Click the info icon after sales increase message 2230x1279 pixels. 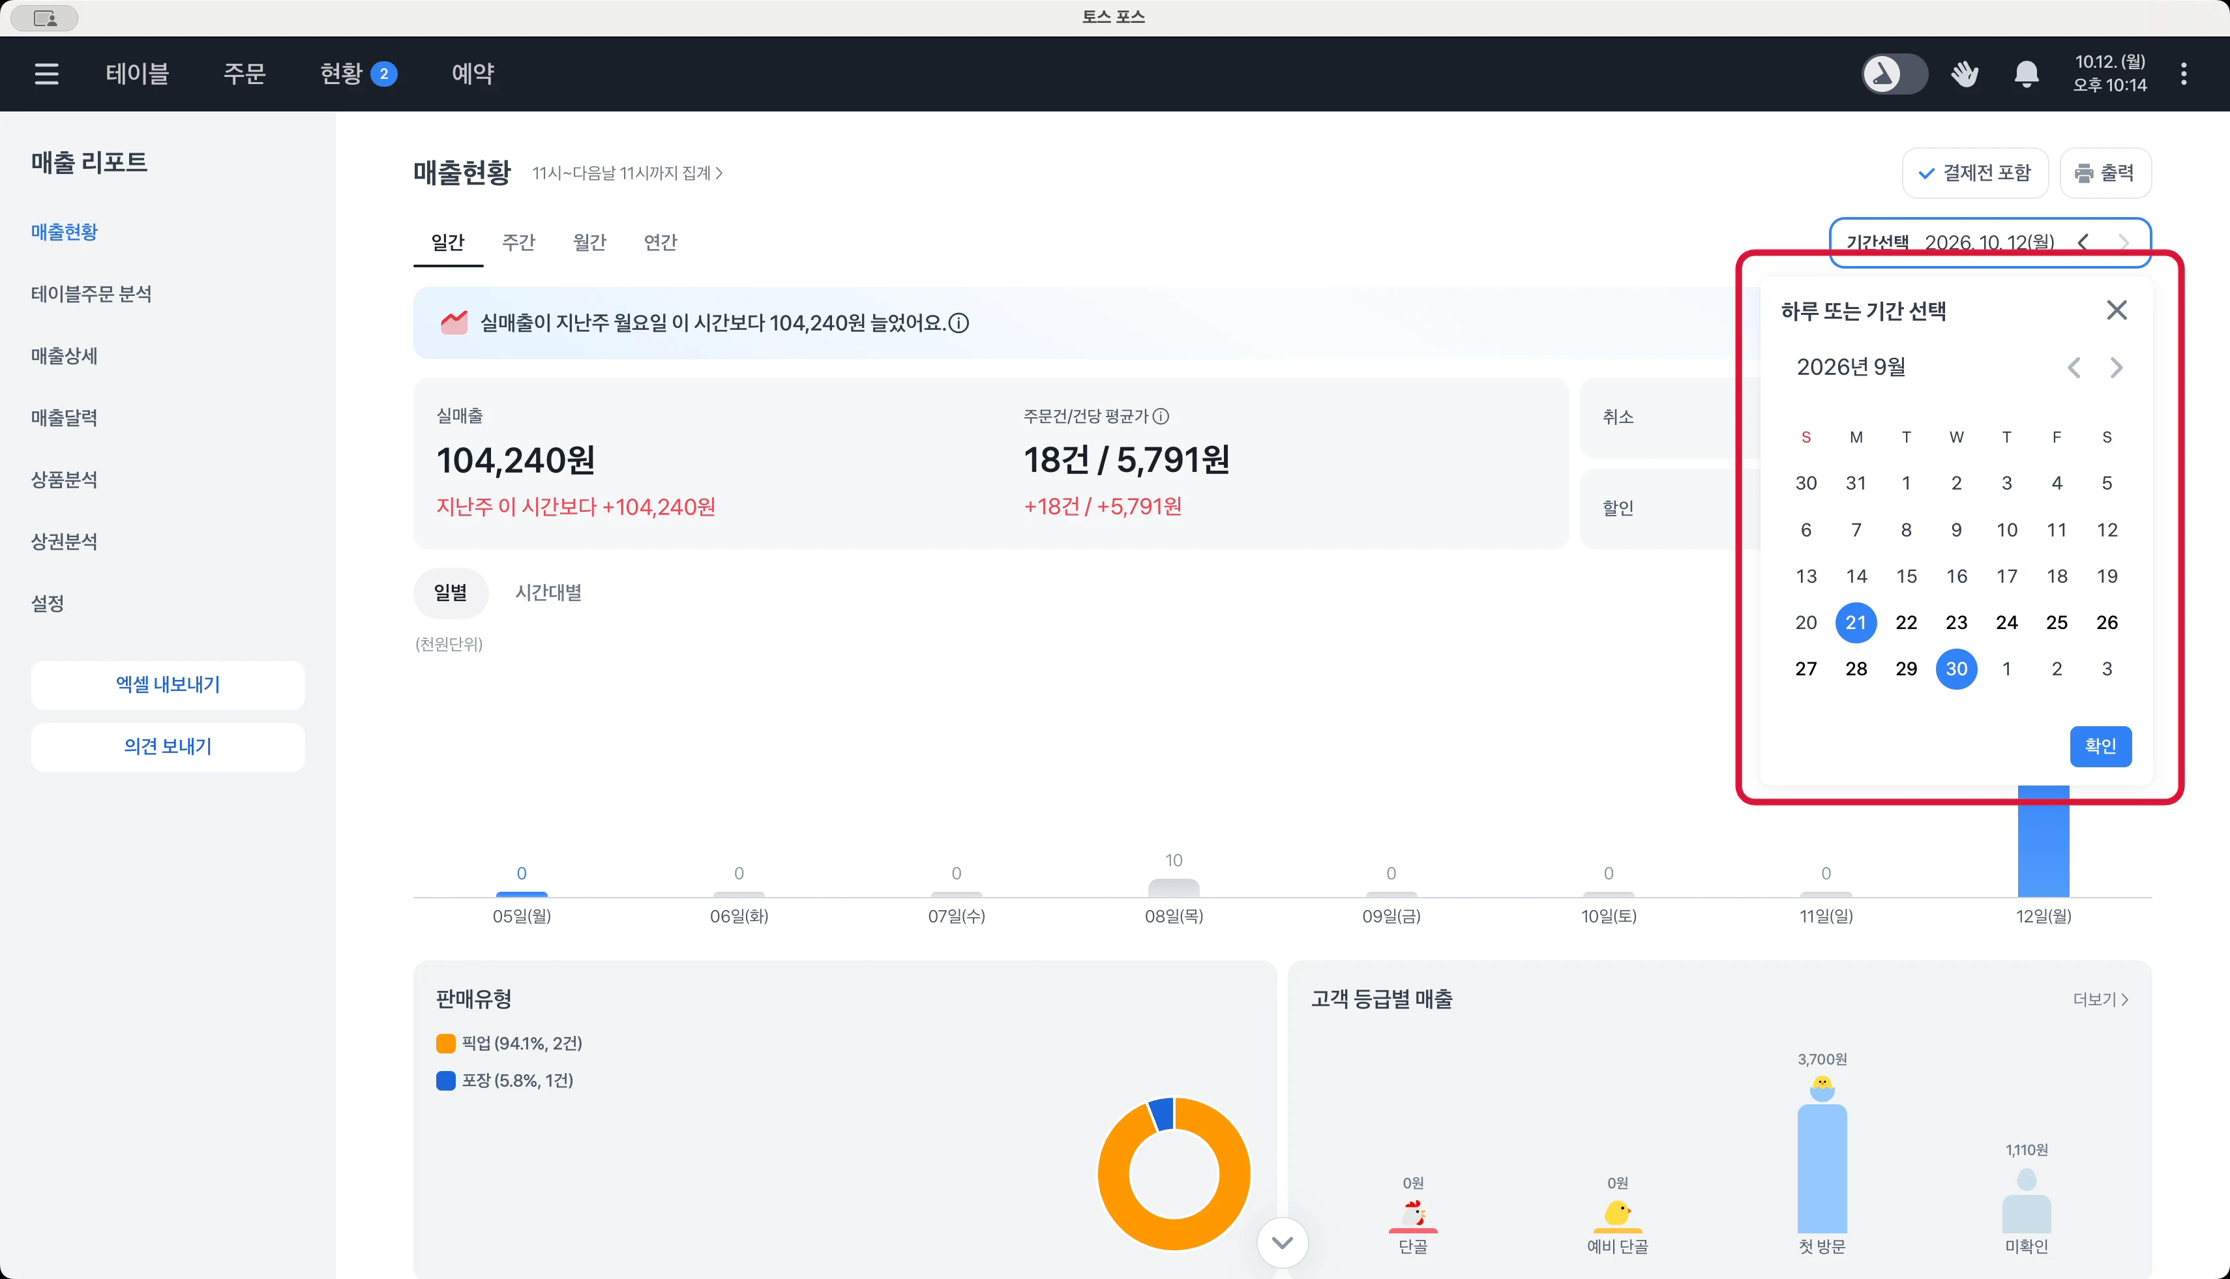coord(959,323)
